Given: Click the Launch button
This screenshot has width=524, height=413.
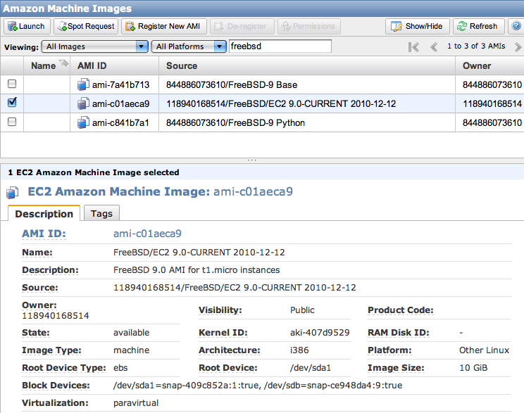Looking at the screenshot, I should 27,26.
